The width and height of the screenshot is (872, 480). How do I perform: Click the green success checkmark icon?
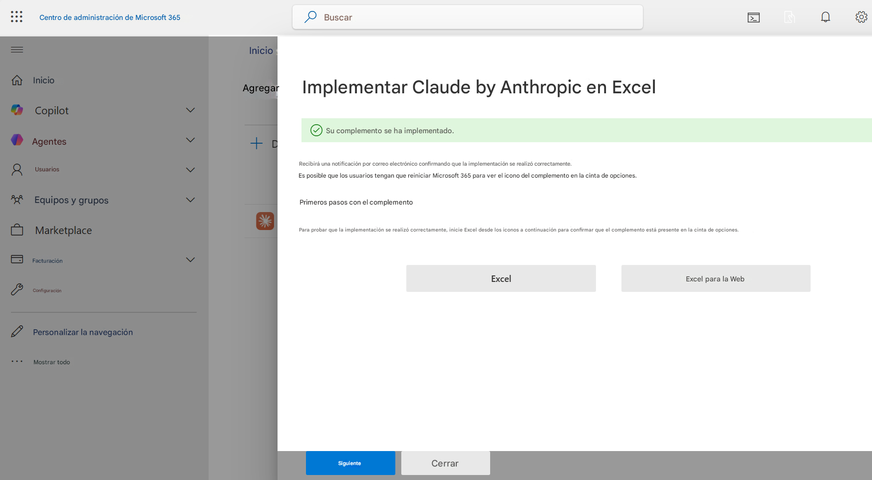pyautogui.click(x=316, y=130)
